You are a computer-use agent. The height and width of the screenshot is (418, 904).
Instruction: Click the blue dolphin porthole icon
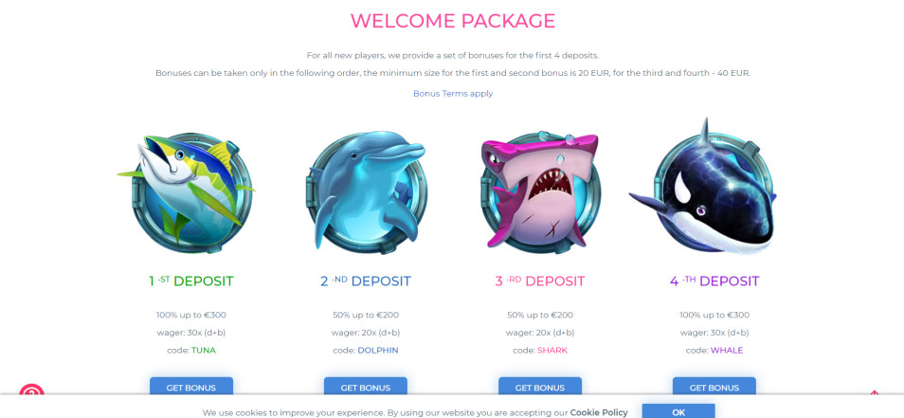point(365,191)
